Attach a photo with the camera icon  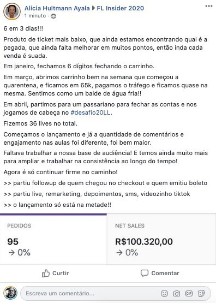click(x=176, y=294)
